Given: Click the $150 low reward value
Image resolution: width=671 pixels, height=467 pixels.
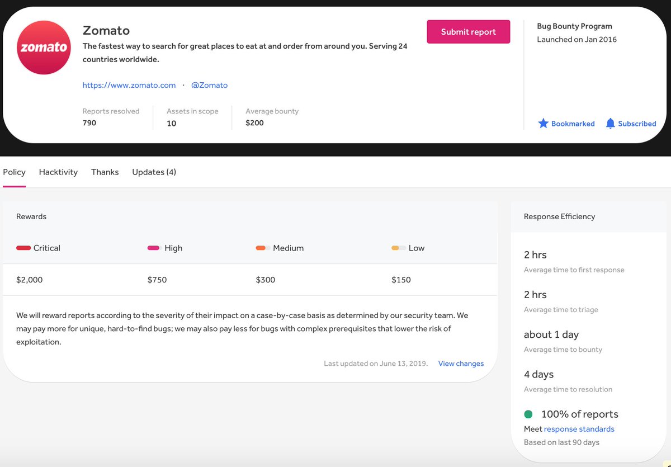Looking at the screenshot, I should 401,280.
